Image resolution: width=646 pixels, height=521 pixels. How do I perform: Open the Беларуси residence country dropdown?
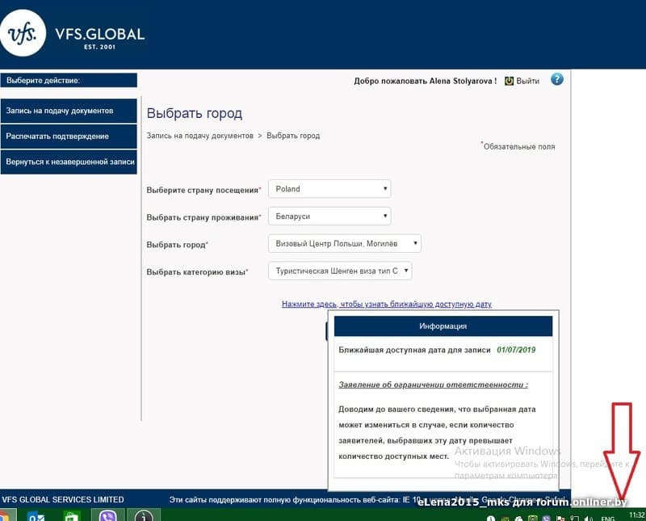click(329, 216)
